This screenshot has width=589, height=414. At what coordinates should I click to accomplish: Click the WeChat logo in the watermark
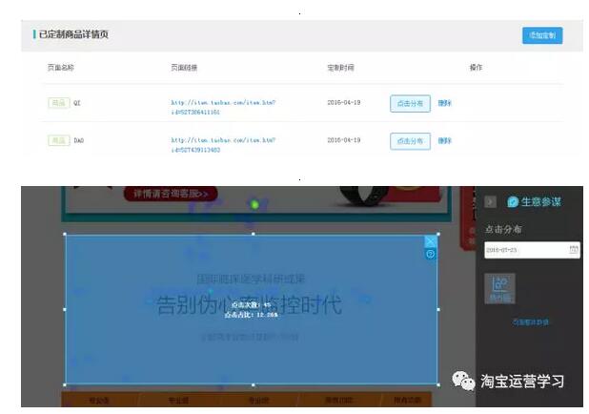463,381
